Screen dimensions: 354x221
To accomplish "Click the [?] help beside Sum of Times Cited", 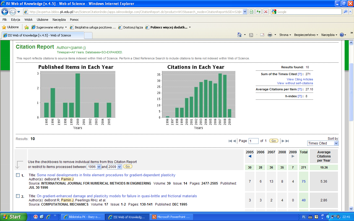I will (300, 74).
